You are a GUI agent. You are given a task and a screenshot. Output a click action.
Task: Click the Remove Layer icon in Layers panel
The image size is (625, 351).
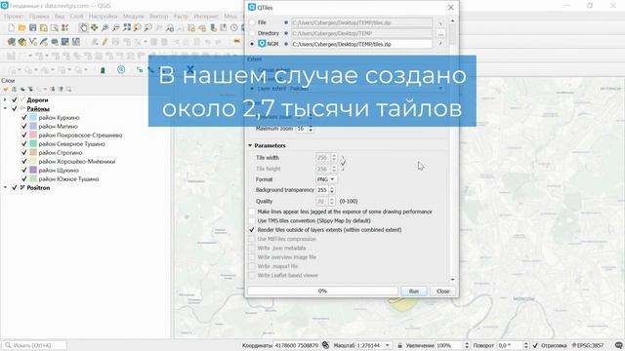coord(68,89)
